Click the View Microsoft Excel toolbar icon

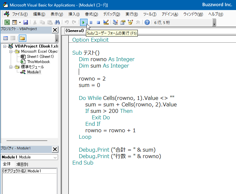(x=7, y=22)
